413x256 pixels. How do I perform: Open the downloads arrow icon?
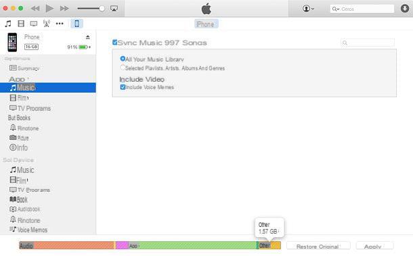pos(405,8)
